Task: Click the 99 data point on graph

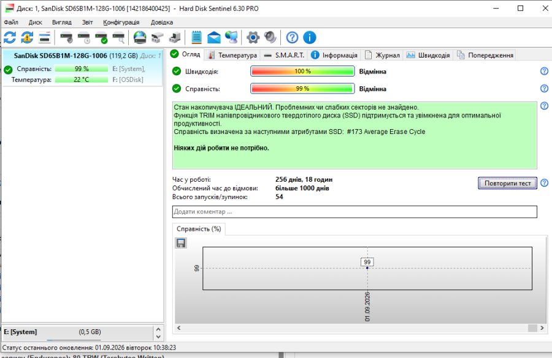Action: (367, 267)
